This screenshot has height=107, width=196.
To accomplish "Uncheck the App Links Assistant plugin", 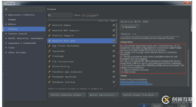I will (x=114, y=46).
